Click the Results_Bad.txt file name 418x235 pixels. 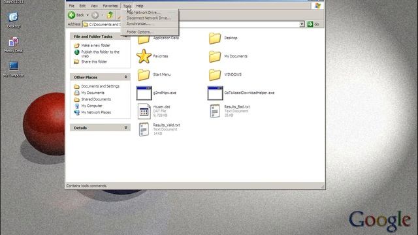tap(237, 107)
